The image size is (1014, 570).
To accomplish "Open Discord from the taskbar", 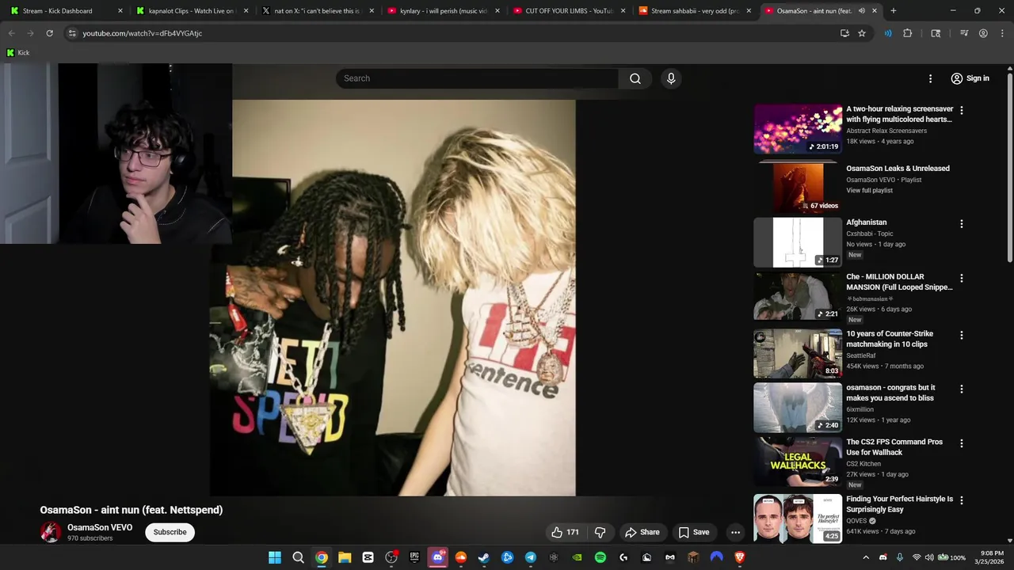I will pos(437,557).
